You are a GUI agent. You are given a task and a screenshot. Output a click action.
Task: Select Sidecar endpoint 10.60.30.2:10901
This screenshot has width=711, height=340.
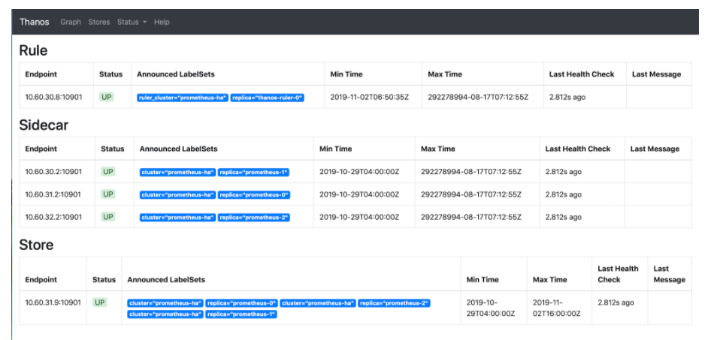coord(53,172)
